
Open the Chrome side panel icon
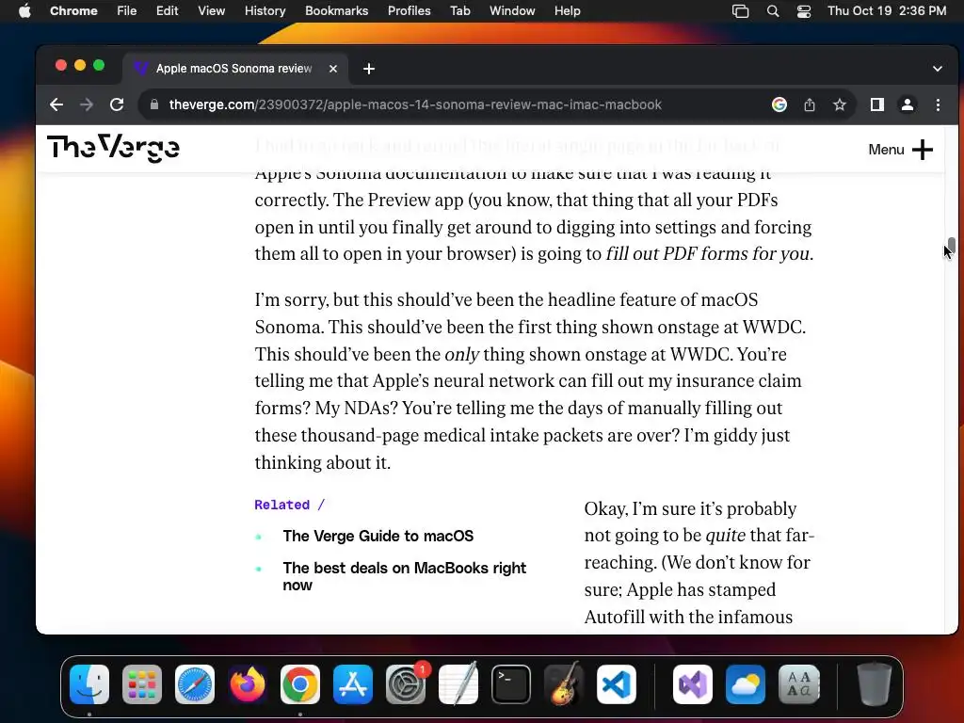[877, 104]
